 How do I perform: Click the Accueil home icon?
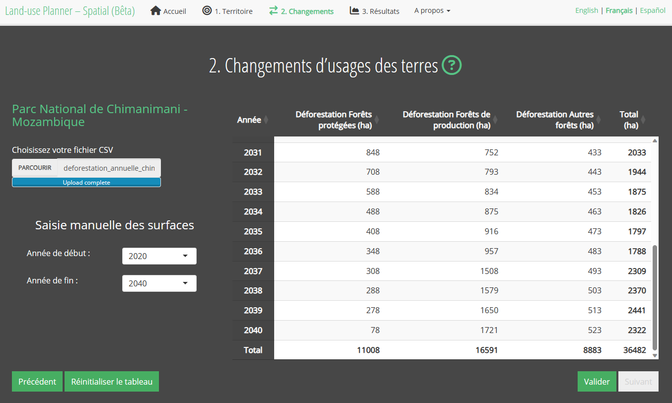coord(155,11)
